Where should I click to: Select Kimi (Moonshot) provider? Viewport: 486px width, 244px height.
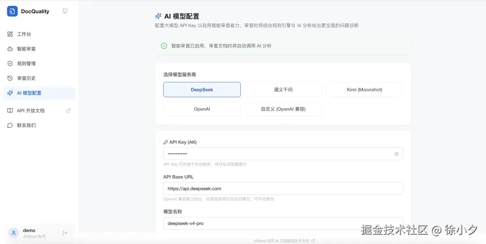tap(364, 90)
